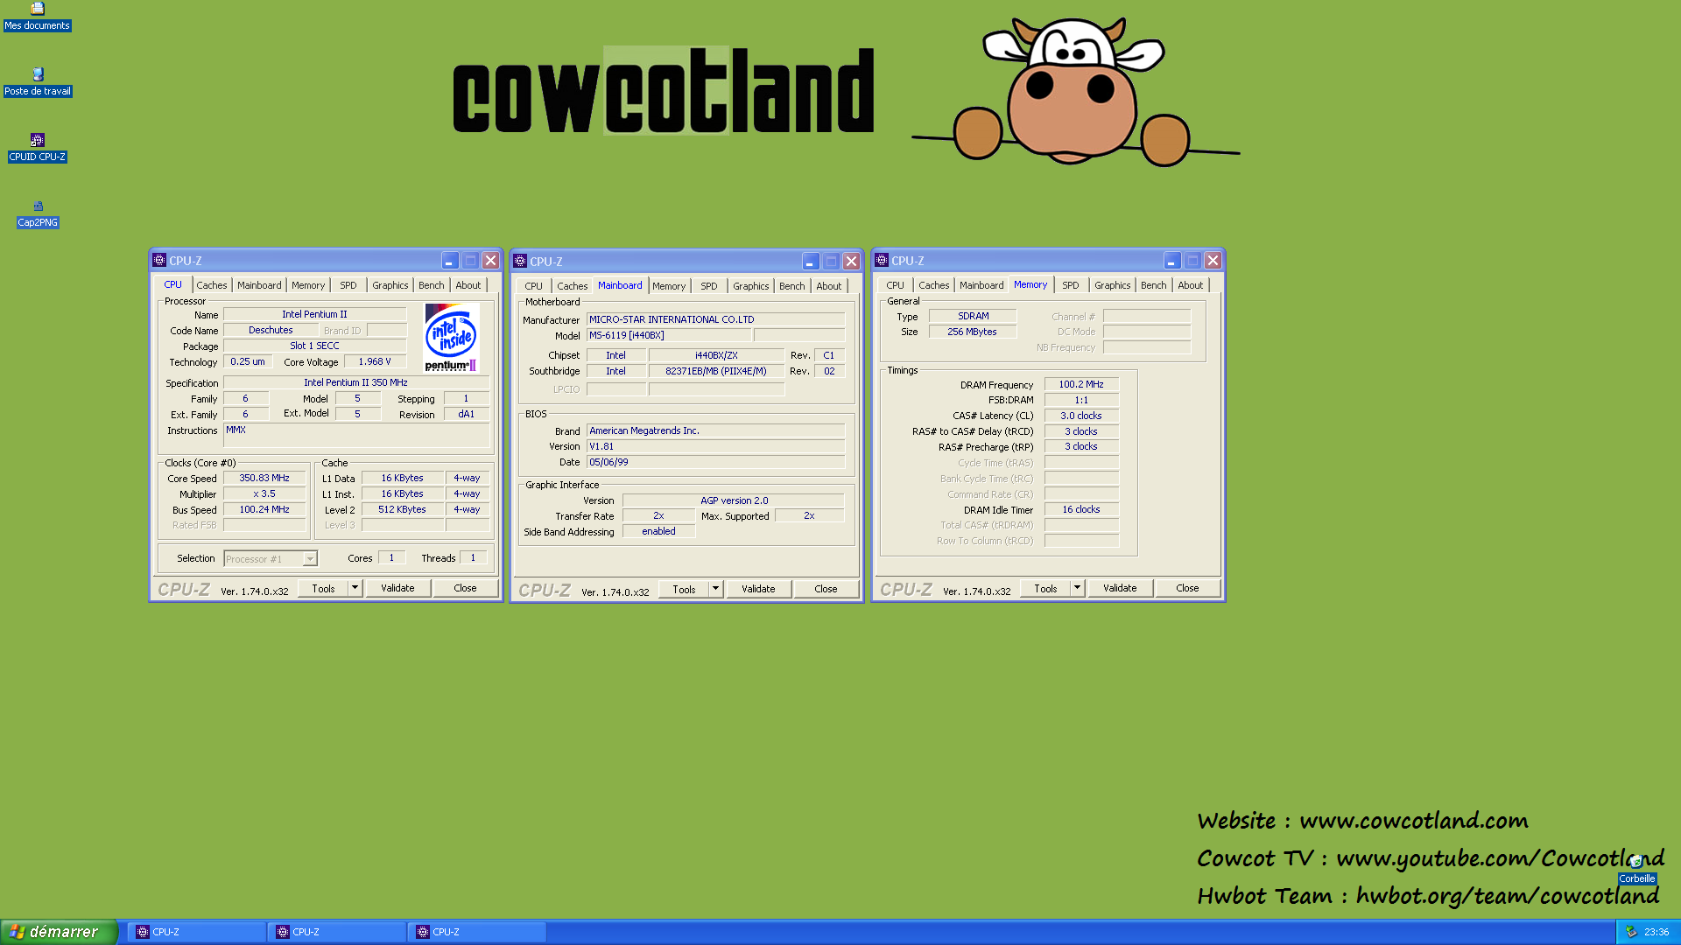Open Processor #1 selection dropdown

point(310,558)
